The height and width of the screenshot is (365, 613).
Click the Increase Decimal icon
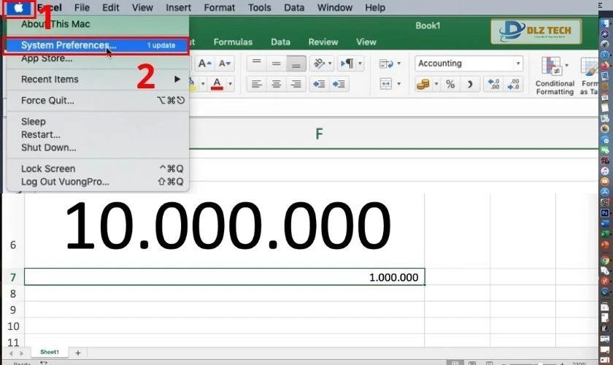point(493,84)
